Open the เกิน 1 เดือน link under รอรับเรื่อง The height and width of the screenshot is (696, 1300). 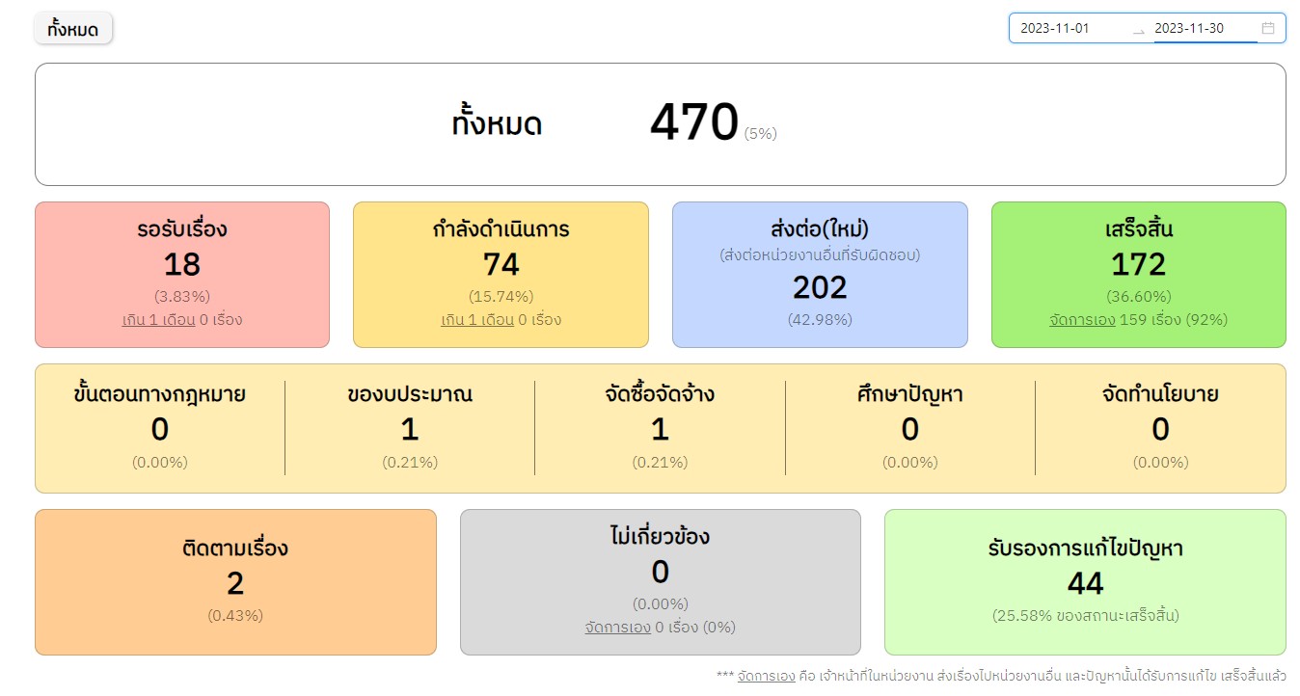pyautogui.click(x=159, y=320)
